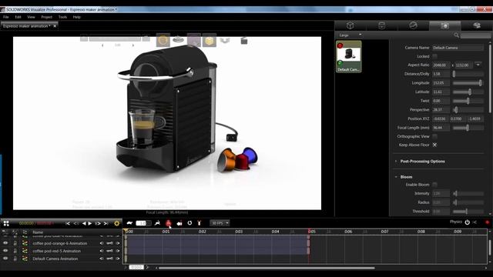
Task: Open the View menu
Action: click(31, 17)
